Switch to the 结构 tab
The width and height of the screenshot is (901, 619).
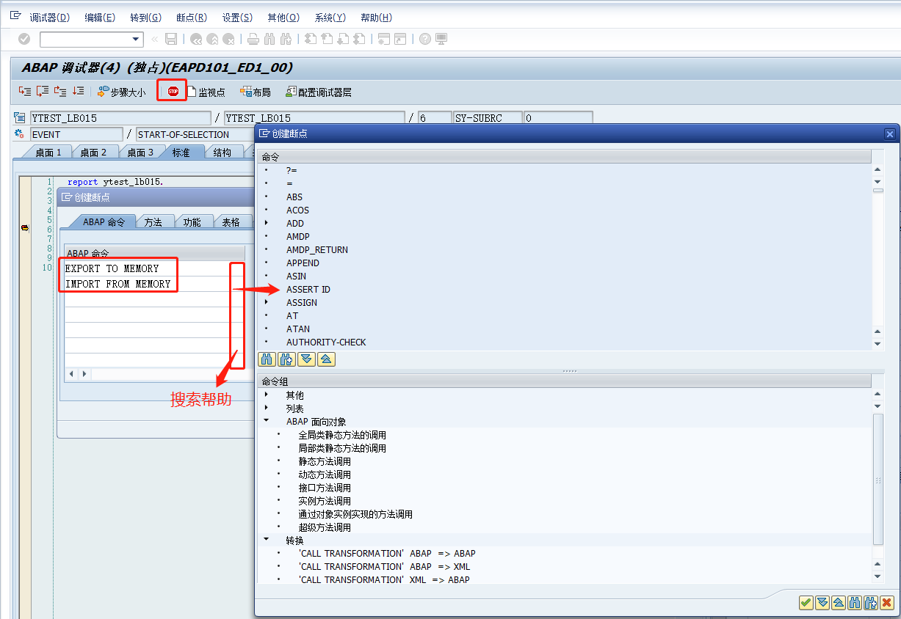point(222,153)
